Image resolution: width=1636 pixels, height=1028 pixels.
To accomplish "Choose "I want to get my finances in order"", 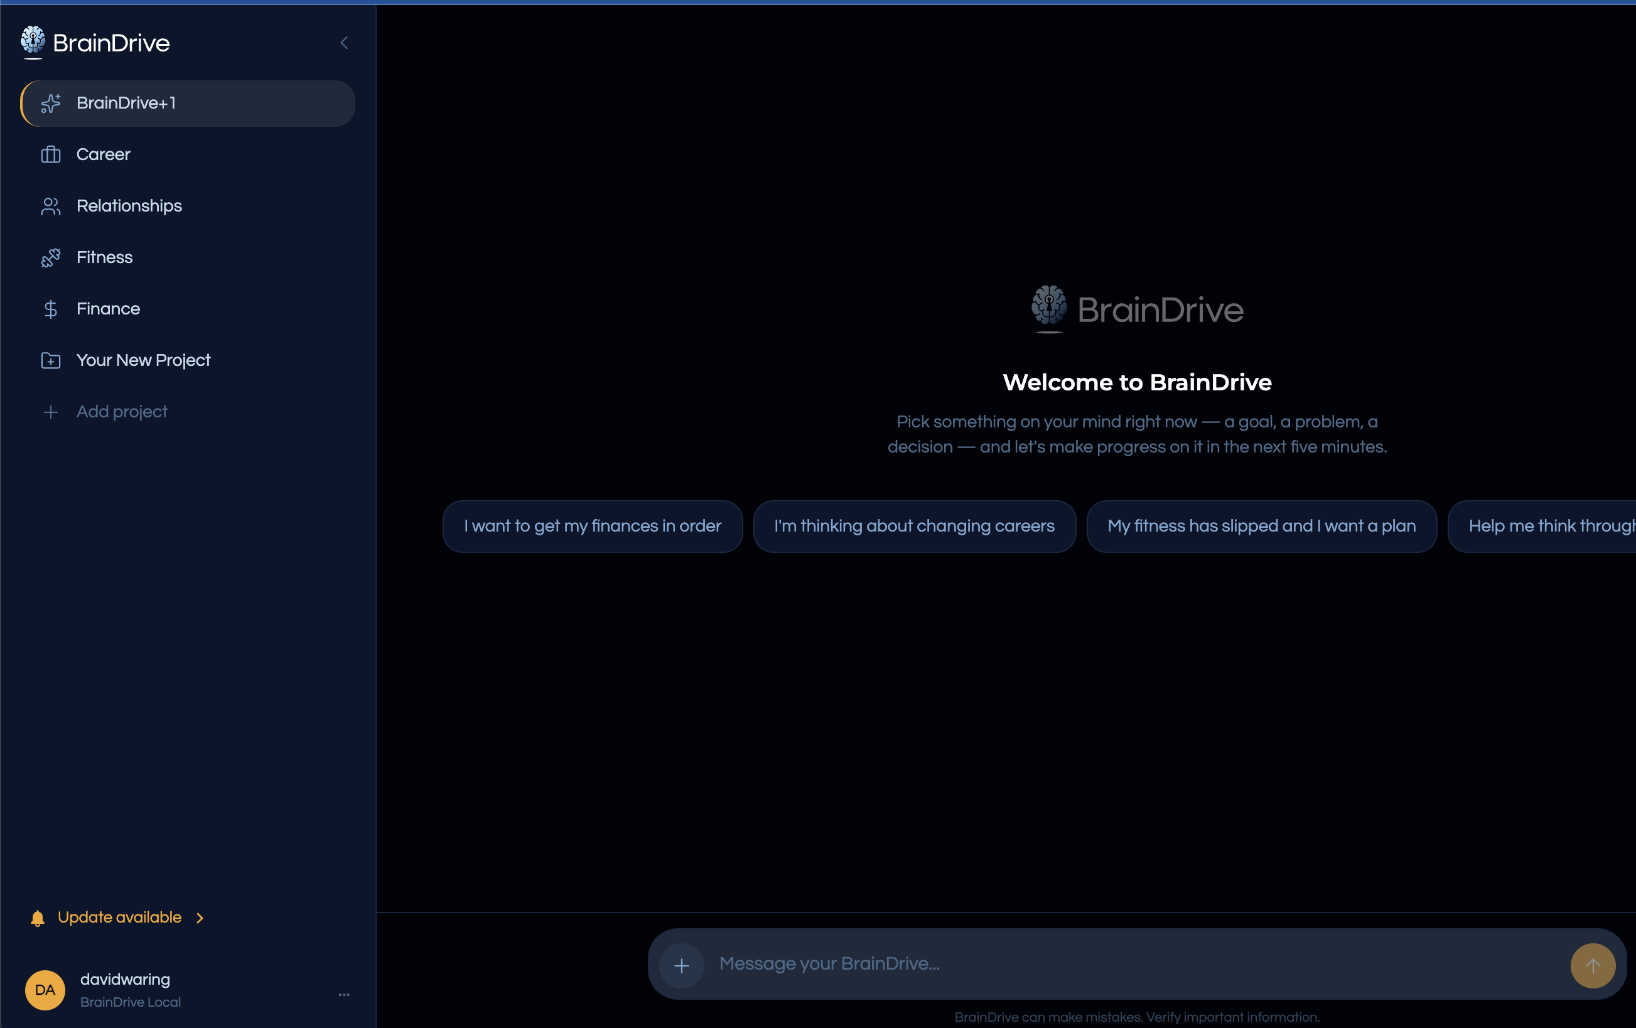I will pos(592,526).
